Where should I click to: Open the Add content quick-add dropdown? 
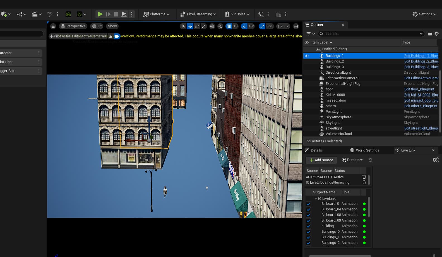[x=6, y=14]
